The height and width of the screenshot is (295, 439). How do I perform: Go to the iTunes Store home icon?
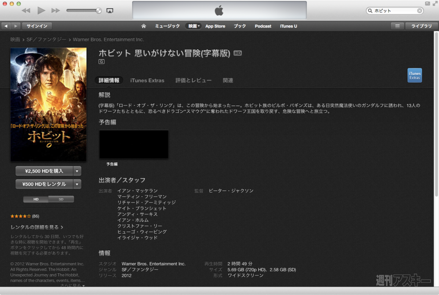tap(144, 26)
